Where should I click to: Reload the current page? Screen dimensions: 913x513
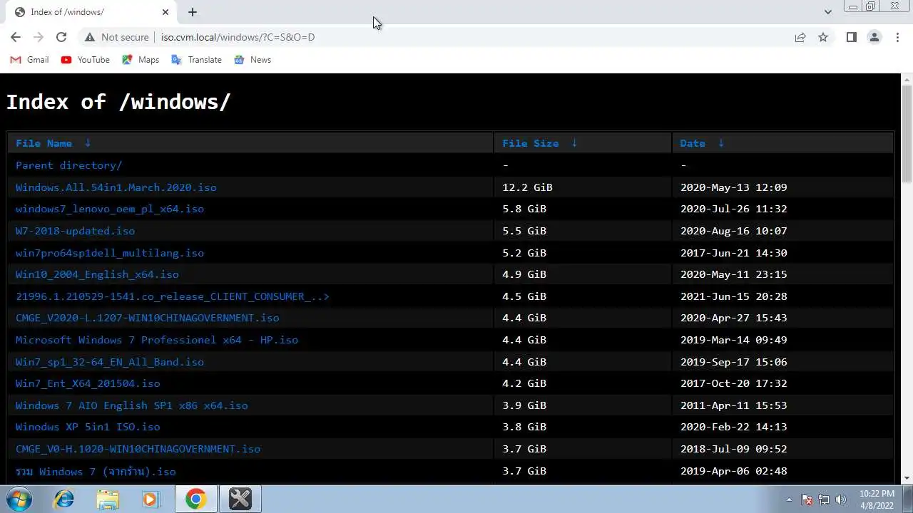point(61,37)
